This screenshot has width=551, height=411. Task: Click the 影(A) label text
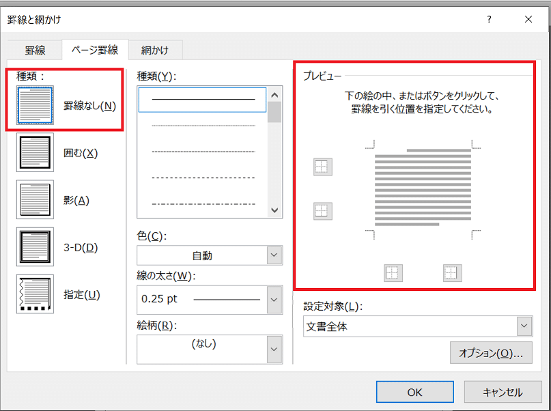click(76, 200)
